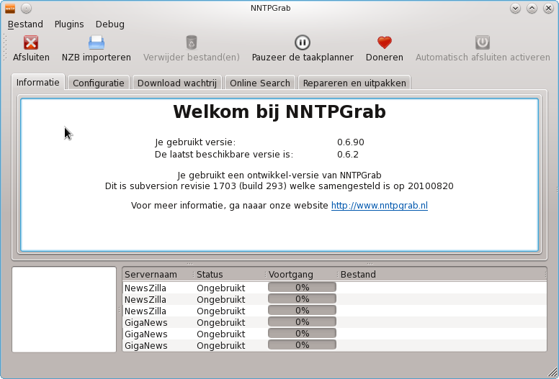Click the Doneren heart icon

click(384, 43)
